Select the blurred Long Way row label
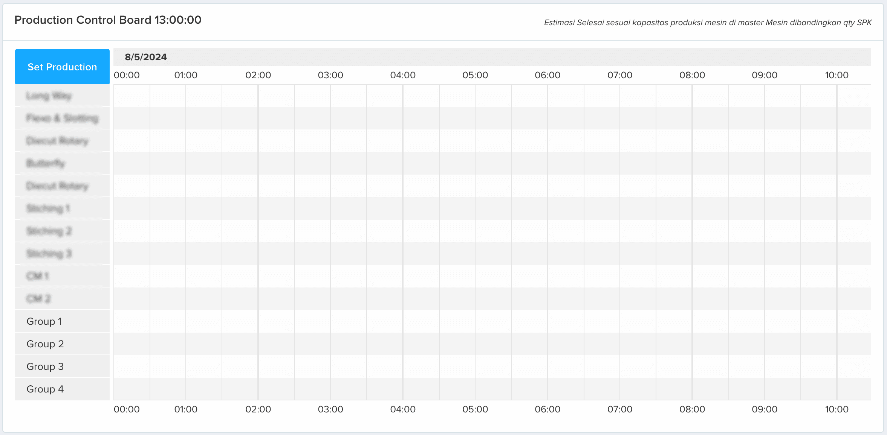Image resolution: width=887 pixels, height=435 pixels. (62, 96)
